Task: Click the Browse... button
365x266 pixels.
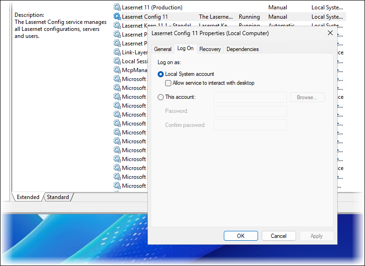Action: click(307, 97)
